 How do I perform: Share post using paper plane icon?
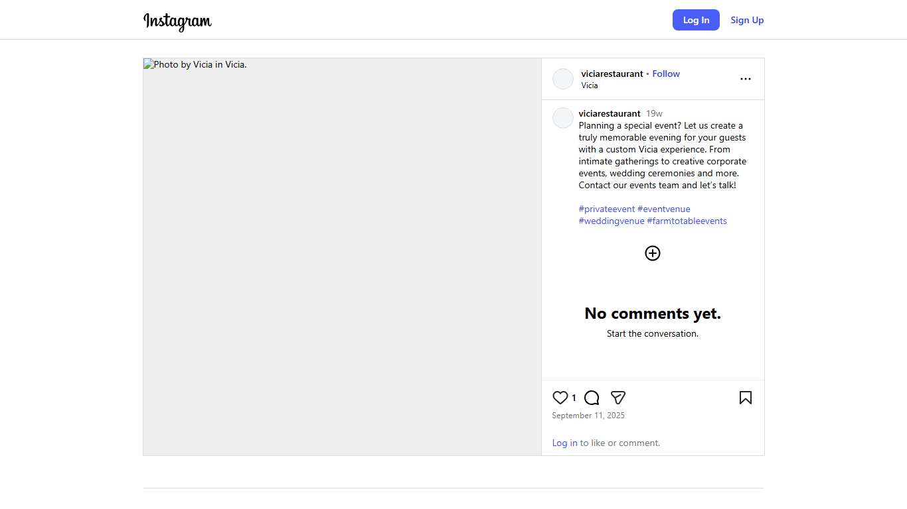tap(618, 398)
